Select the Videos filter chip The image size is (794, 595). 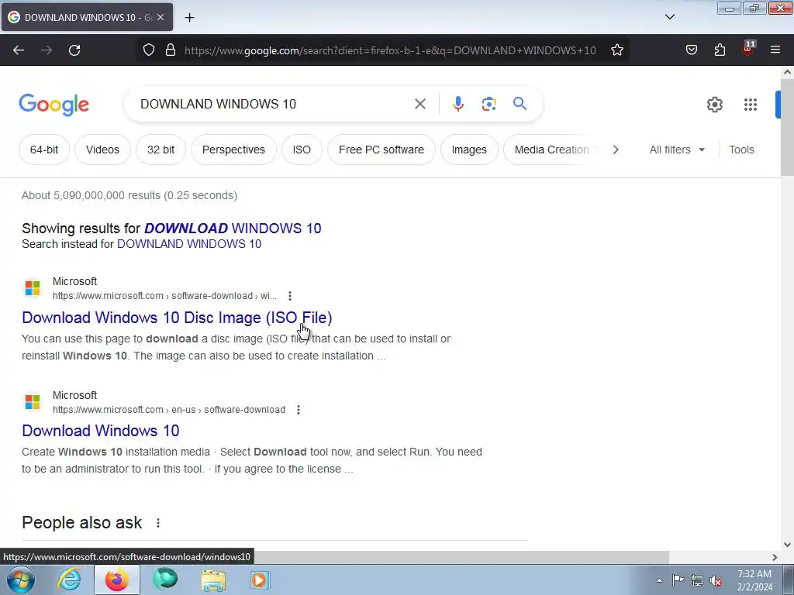pos(102,150)
